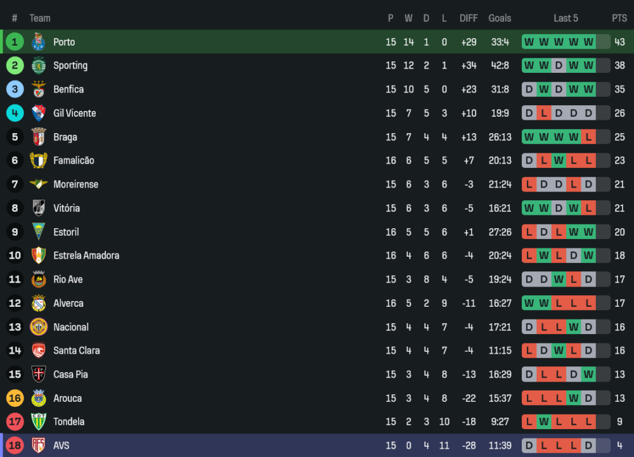Click position badge number 16 for Arouca
Screen dimensions: 634x457
click(15, 398)
